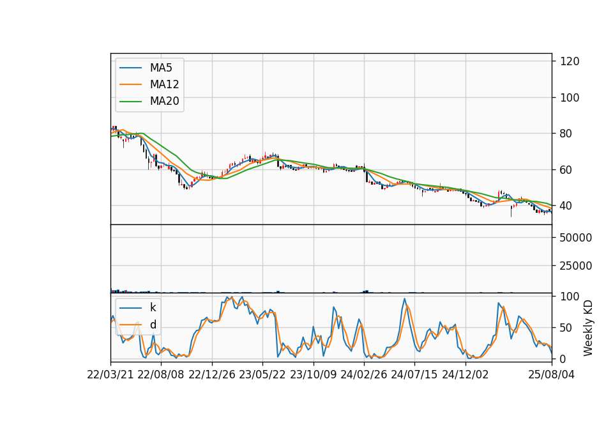Image resolution: width=613 pixels, height=441 pixels.
Task: Click the 120 price axis label
Action: coord(570,61)
